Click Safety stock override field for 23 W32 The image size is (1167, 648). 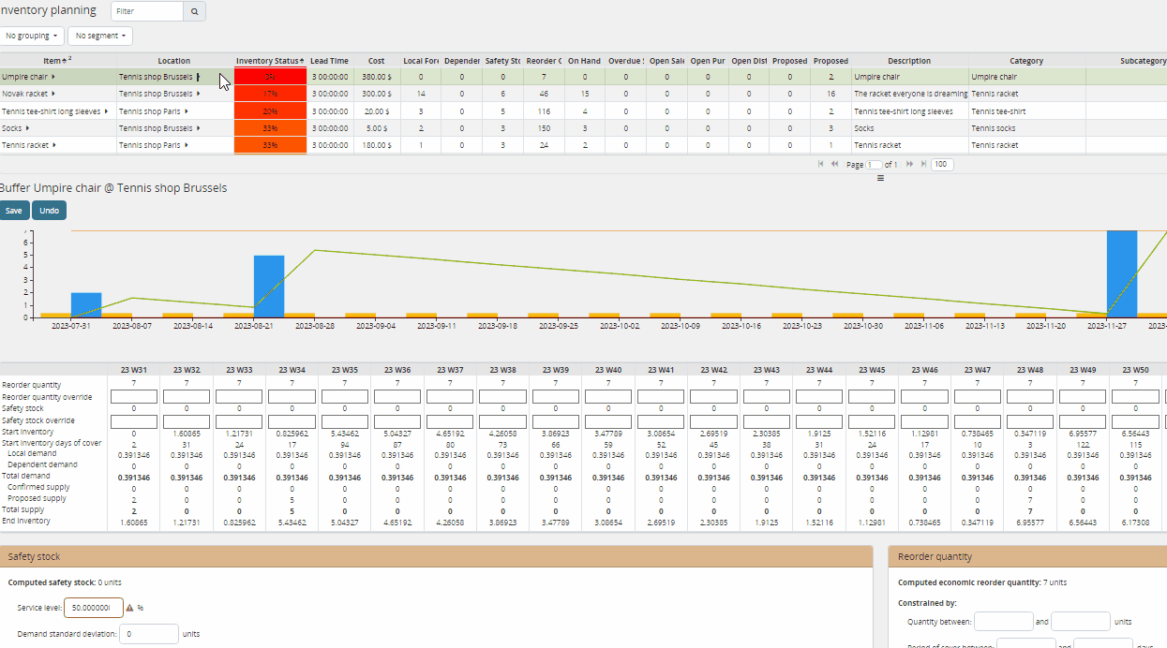[187, 421]
